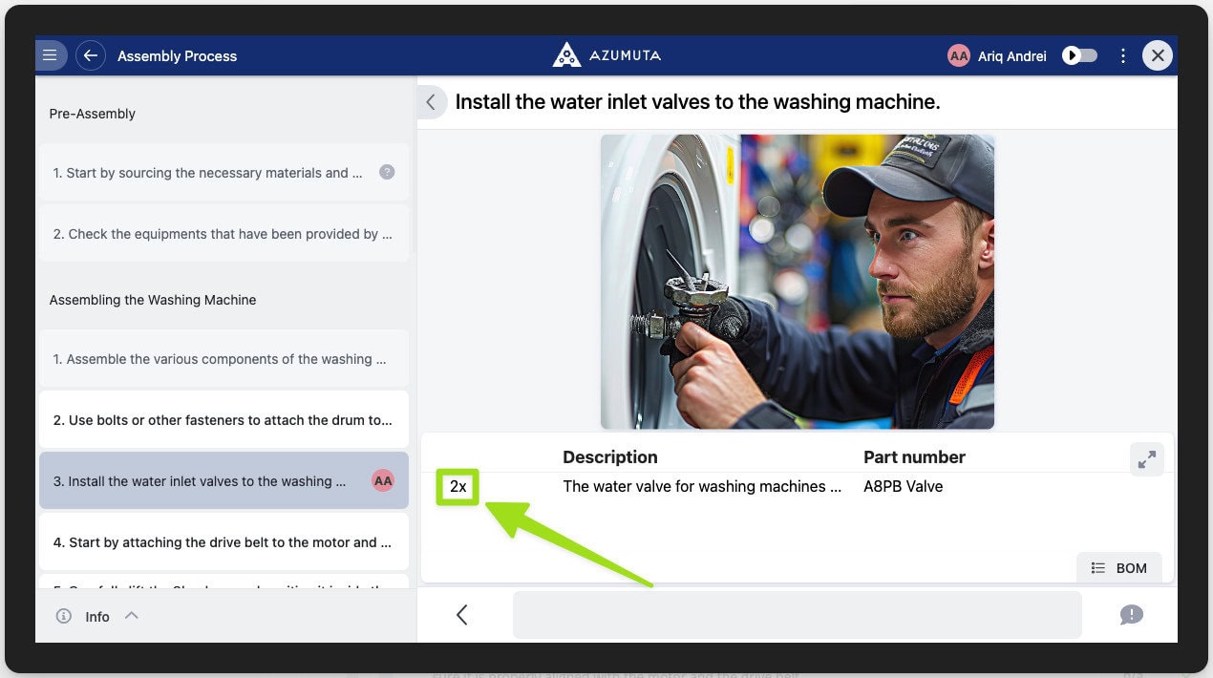Open the report issue chat icon

[x=1131, y=615]
